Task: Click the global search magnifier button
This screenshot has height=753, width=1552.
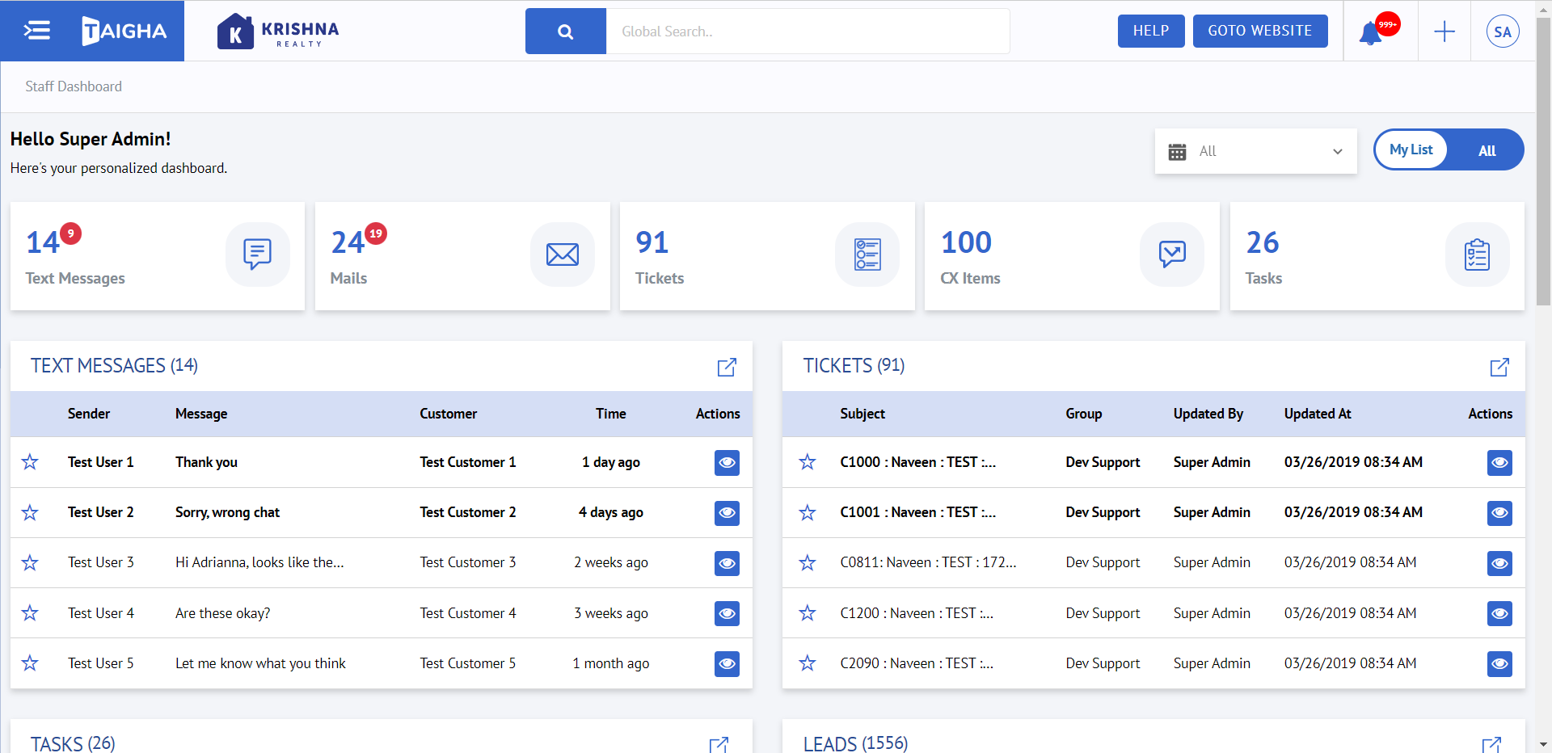Action: point(565,32)
